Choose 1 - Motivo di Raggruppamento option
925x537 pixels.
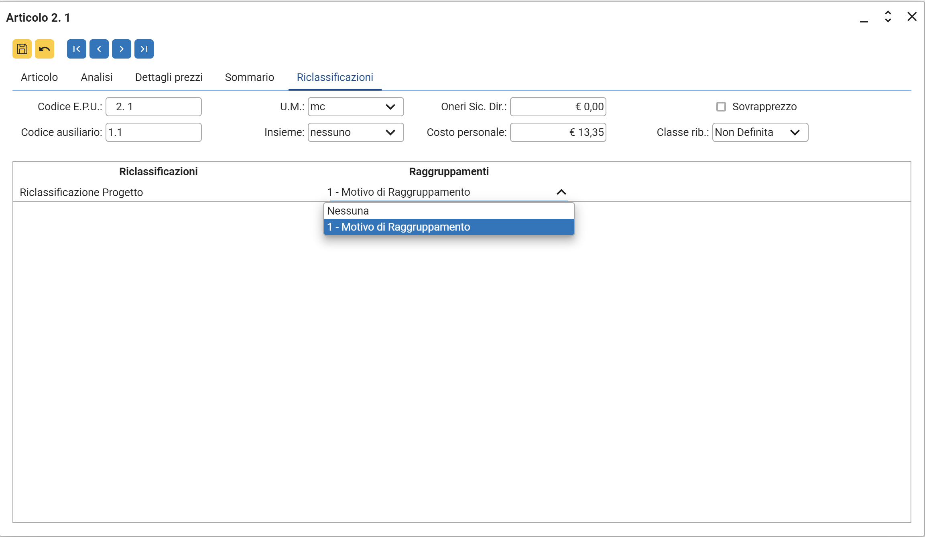point(449,227)
